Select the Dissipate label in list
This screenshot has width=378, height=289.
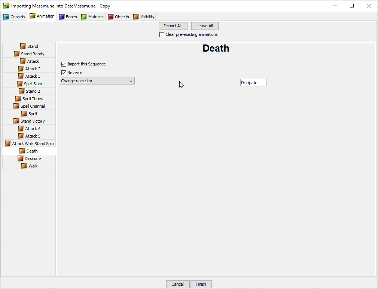coord(33,159)
